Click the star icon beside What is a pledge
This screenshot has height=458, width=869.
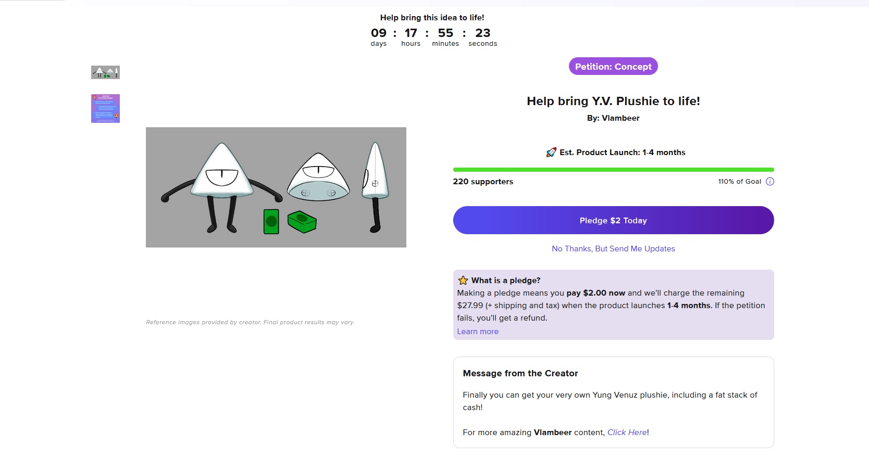tap(463, 281)
